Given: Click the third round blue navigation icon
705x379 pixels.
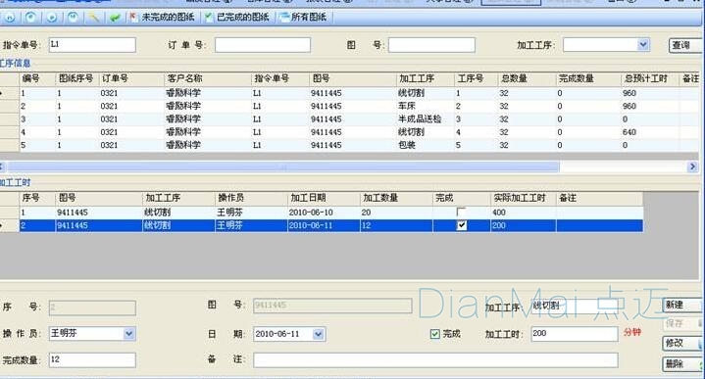Looking at the screenshot, I should [x=52, y=18].
